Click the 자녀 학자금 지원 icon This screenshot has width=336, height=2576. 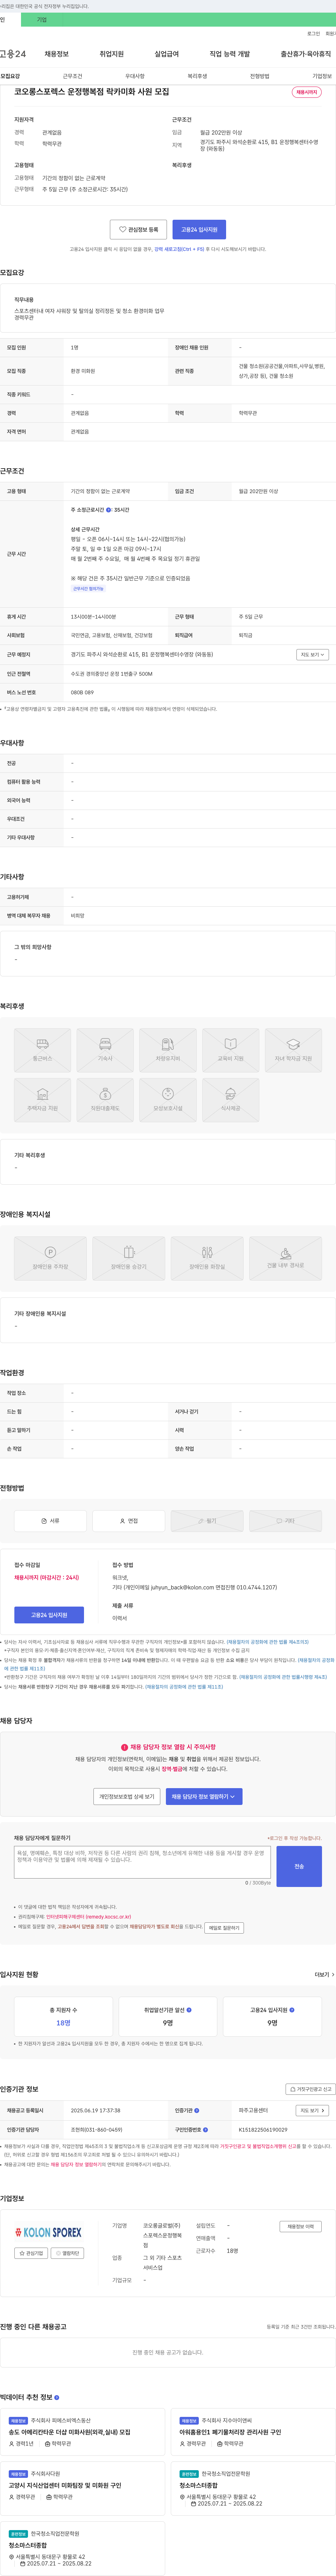[x=293, y=1050]
